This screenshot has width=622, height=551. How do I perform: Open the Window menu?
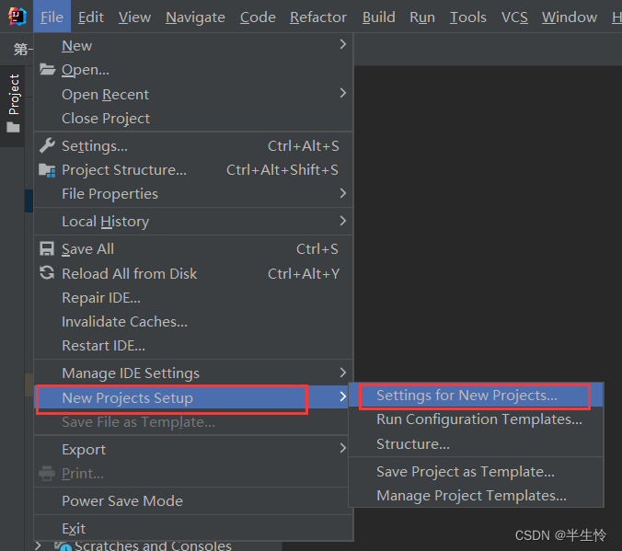[x=570, y=17]
